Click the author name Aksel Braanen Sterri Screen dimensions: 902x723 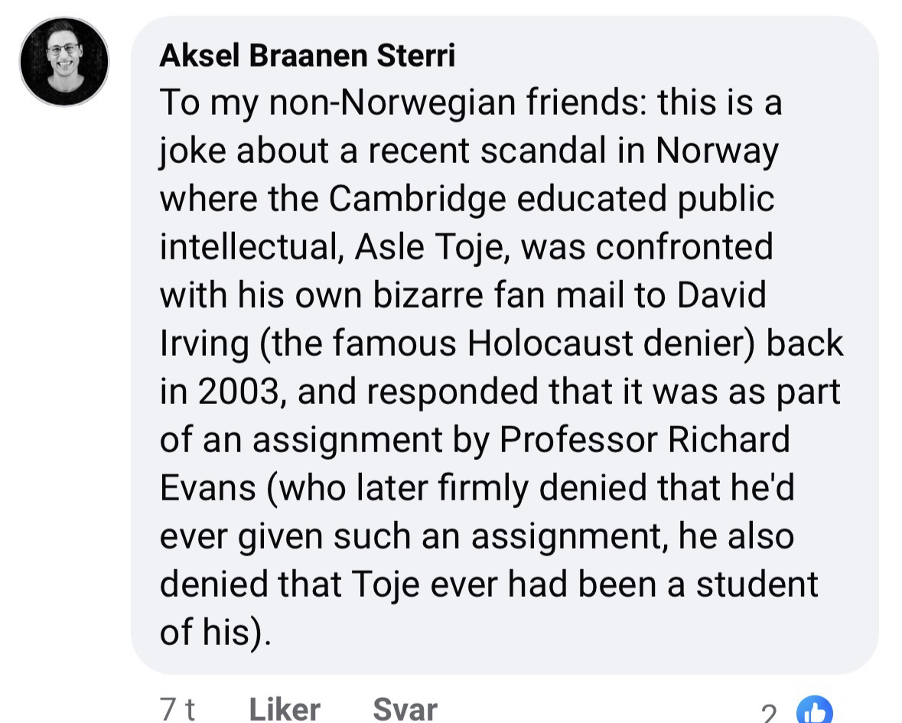pyautogui.click(x=307, y=55)
